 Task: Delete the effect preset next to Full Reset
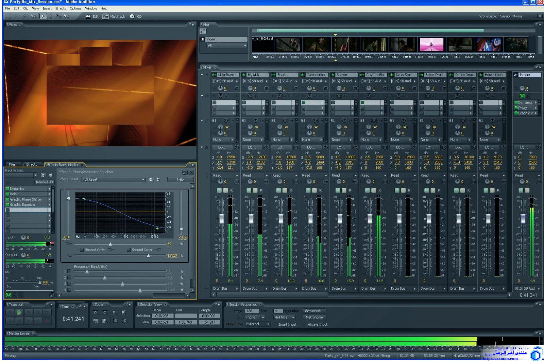click(x=158, y=179)
